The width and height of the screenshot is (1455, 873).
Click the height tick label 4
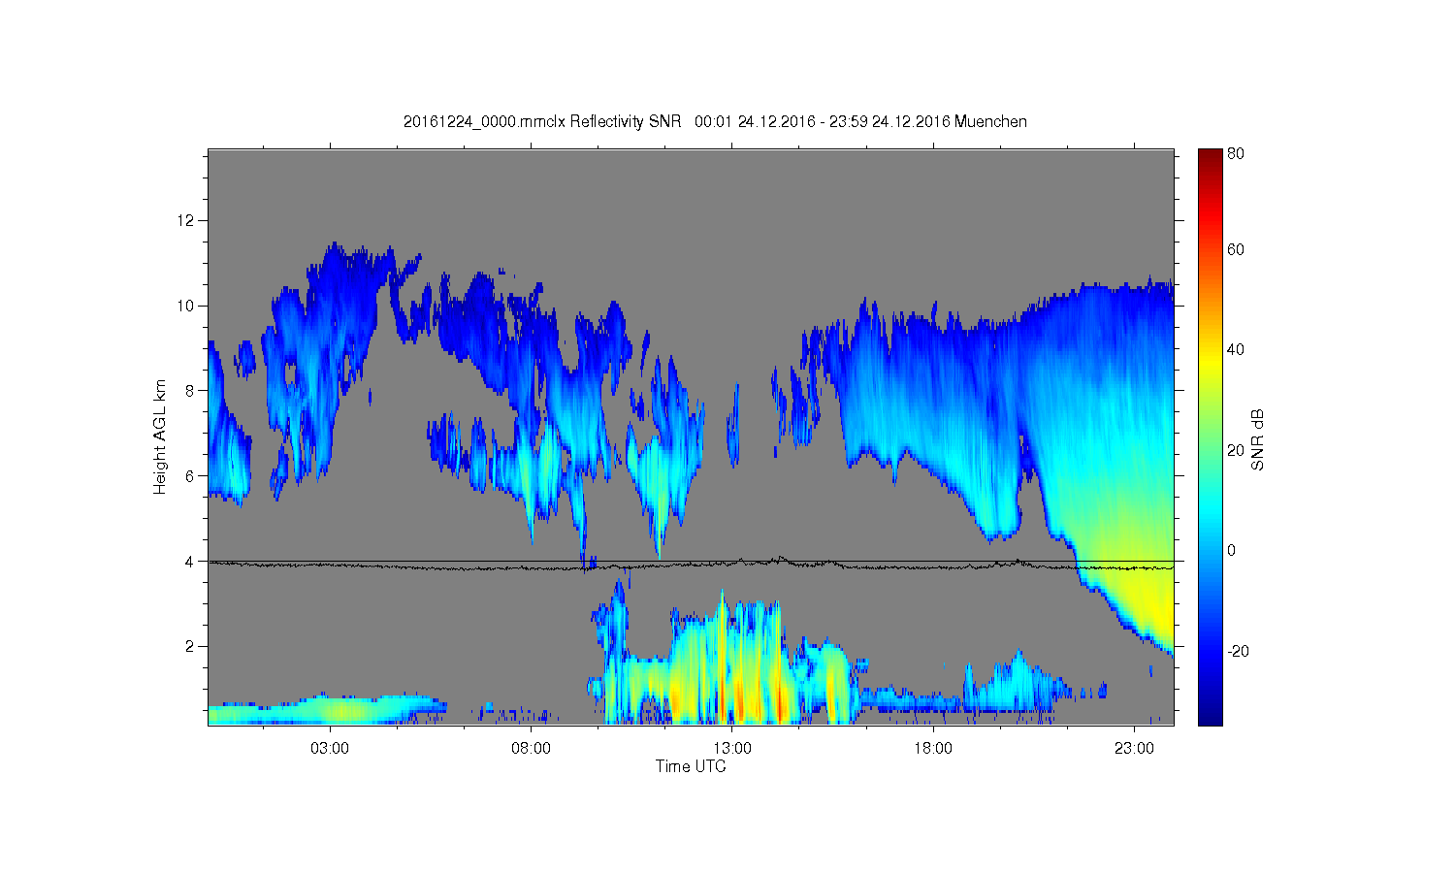click(x=190, y=561)
